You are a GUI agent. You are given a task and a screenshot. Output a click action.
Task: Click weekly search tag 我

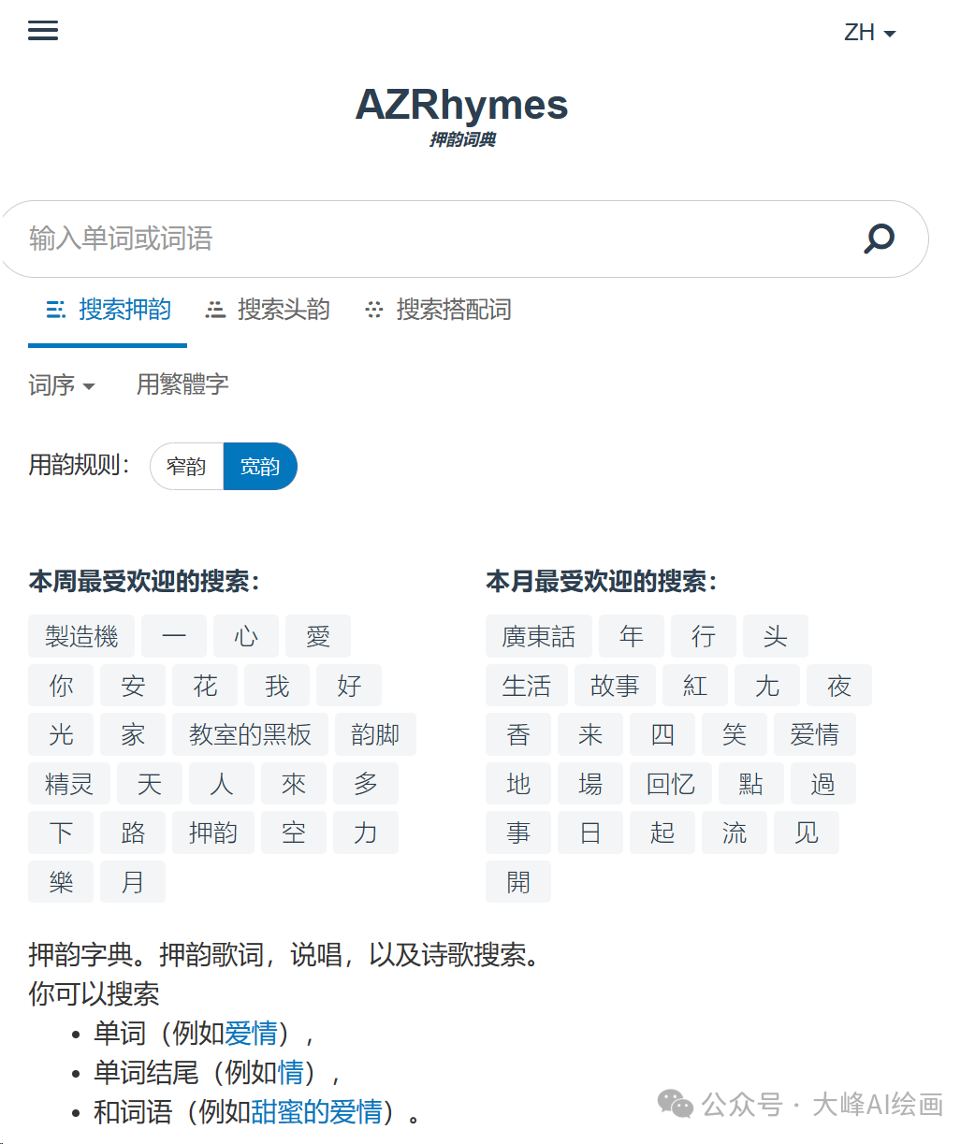coord(277,686)
